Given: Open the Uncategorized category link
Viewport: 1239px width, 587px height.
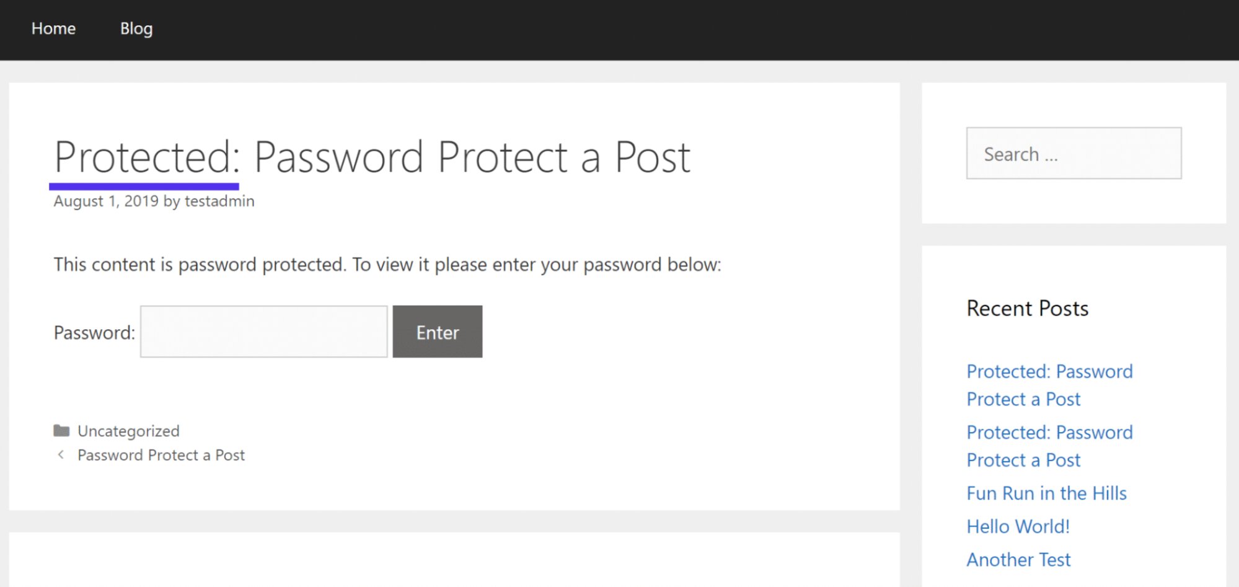Looking at the screenshot, I should coord(128,431).
